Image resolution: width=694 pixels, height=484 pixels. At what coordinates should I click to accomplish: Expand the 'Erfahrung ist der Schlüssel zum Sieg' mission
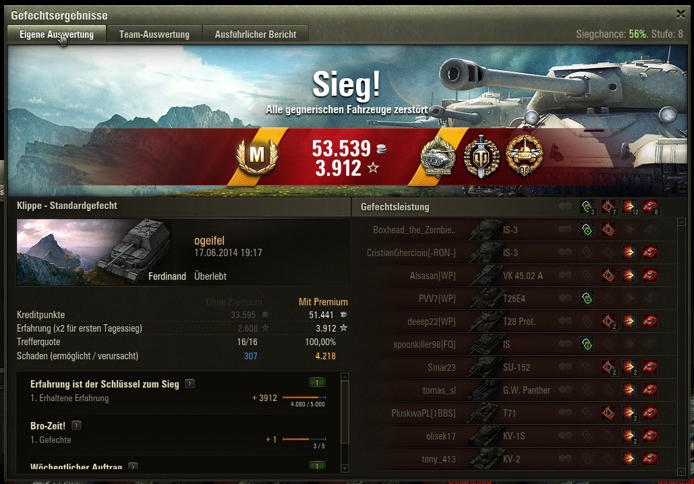[x=190, y=384]
